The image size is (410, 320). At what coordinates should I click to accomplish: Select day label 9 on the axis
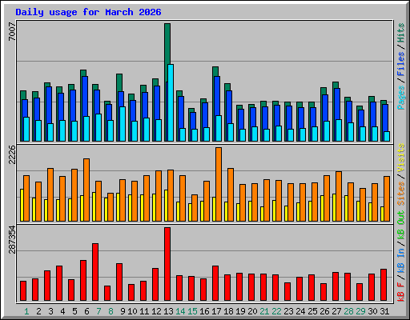tap(123, 311)
